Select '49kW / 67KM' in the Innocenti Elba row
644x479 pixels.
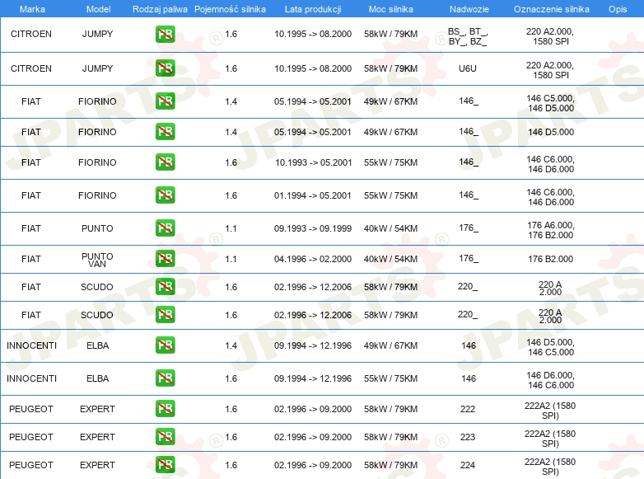(x=390, y=345)
